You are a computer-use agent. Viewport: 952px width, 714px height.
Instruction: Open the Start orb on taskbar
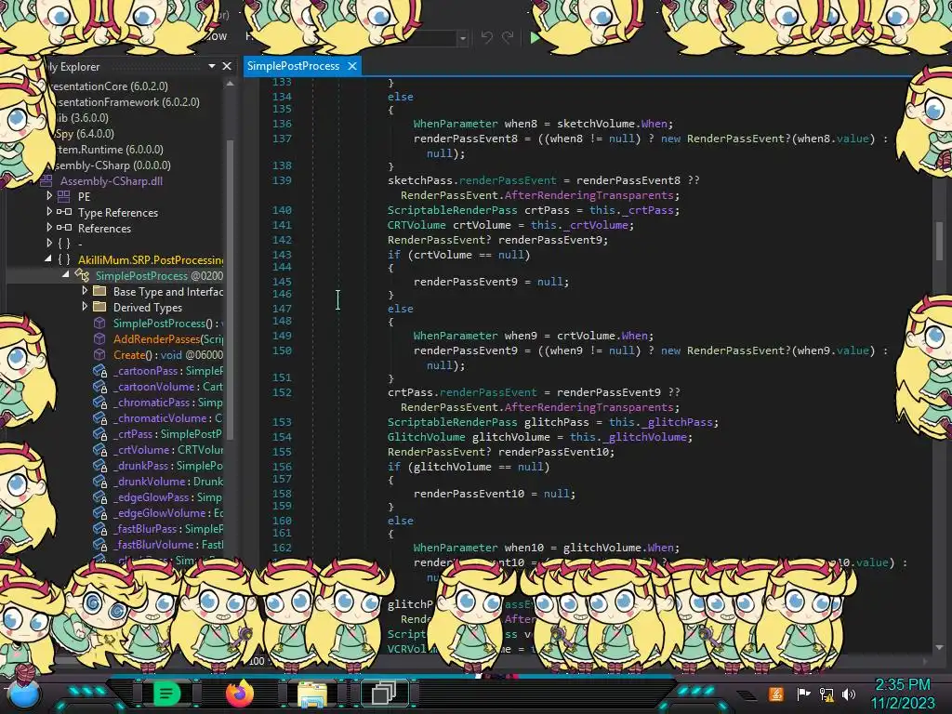tap(23, 694)
